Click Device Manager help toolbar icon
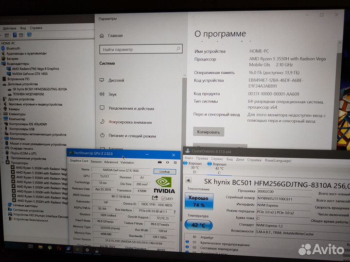Screen dimensions: 350x262 (15, 35)
